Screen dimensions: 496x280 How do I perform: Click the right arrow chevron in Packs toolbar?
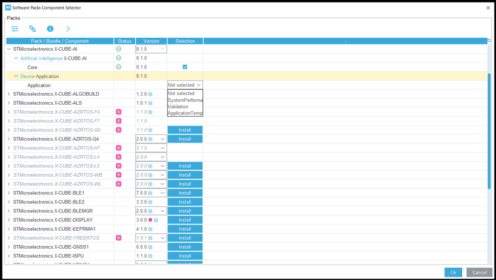pyautogui.click(x=68, y=29)
